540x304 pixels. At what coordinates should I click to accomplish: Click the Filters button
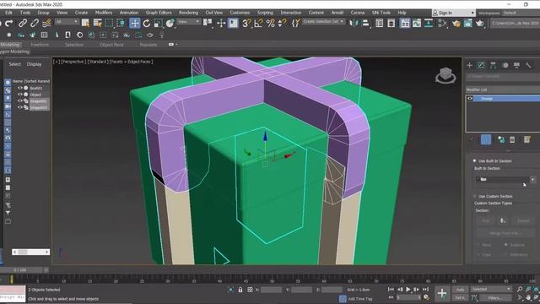pyautogui.click(x=495, y=298)
